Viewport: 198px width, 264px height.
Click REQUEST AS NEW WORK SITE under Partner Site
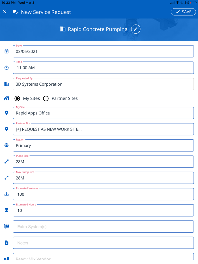[x=103, y=129]
